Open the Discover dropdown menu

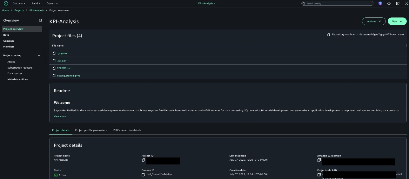(19, 3)
